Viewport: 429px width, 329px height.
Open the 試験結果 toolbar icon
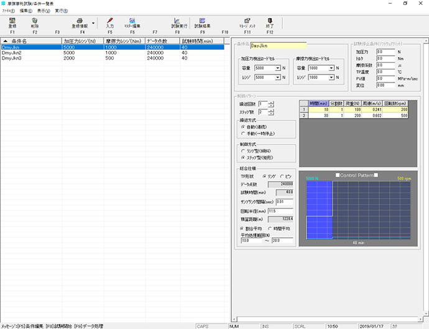click(x=203, y=23)
